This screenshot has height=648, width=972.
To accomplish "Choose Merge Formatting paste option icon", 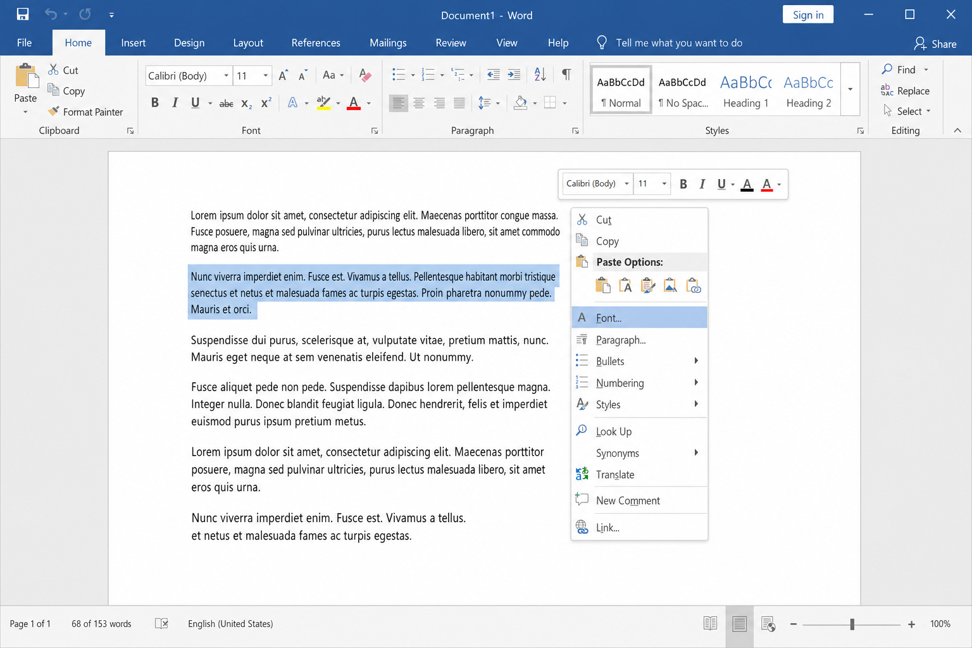I will pos(648,285).
